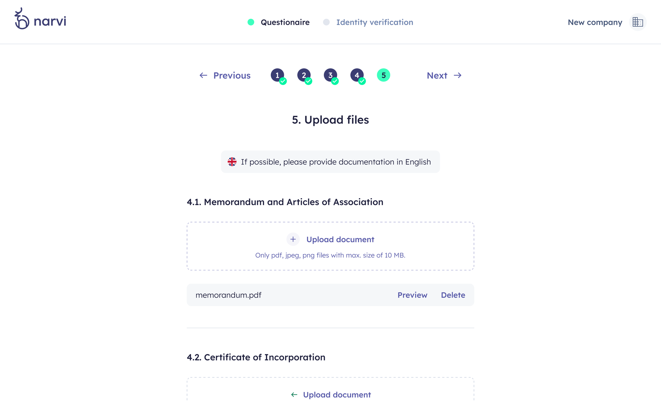The image size is (661, 402).
Task: Click the left arrow beside Previous
Action: pos(203,76)
